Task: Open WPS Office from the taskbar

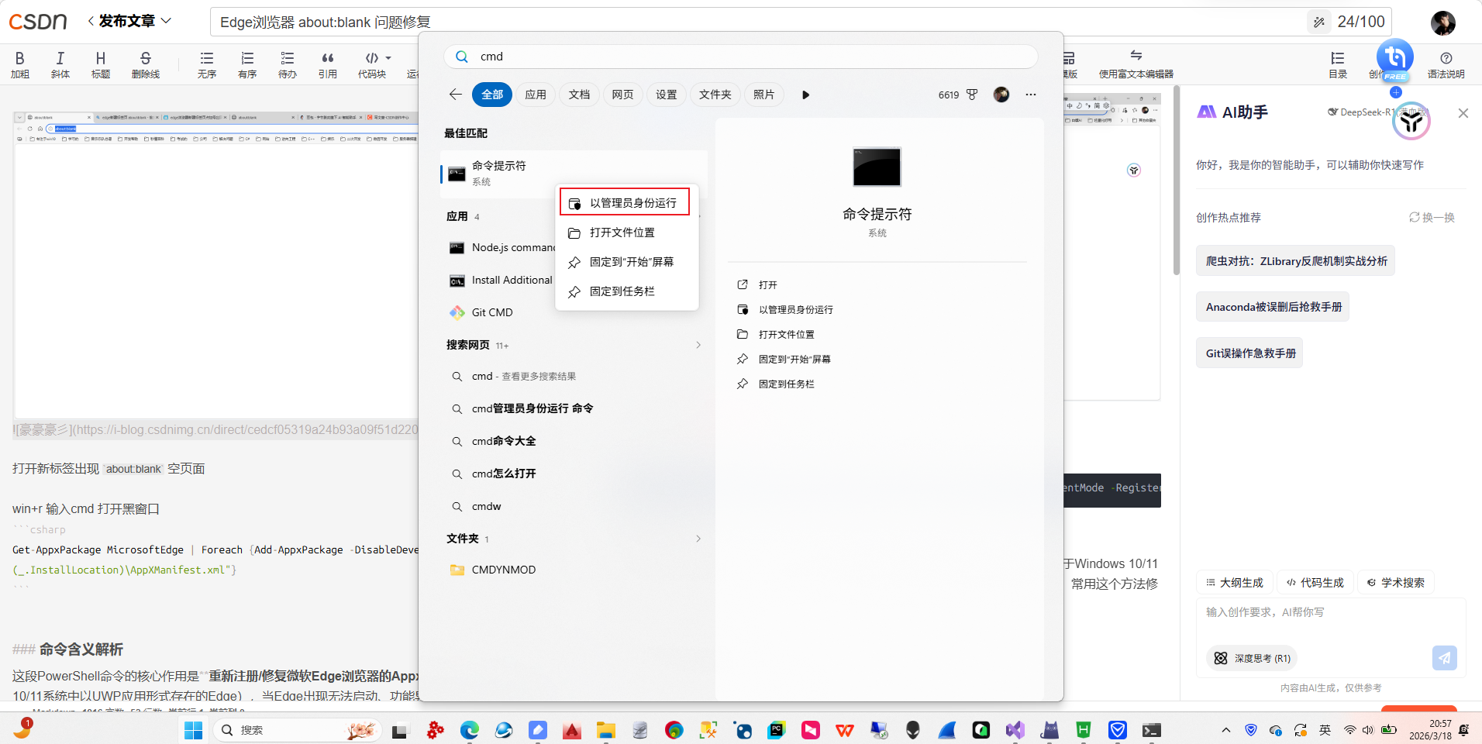Action: click(845, 730)
